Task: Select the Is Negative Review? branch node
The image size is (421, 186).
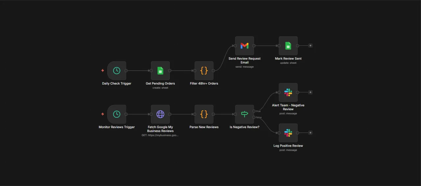Action: click(x=244, y=114)
